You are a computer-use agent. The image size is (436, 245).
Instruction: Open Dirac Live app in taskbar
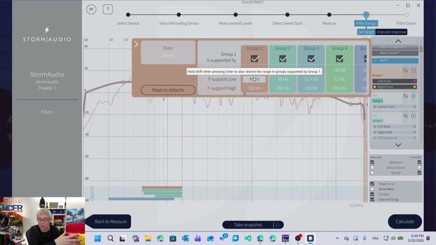pyautogui.click(x=310, y=238)
